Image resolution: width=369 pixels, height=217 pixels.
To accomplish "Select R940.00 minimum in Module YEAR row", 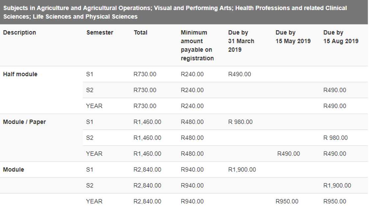I will (x=192, y=202).
